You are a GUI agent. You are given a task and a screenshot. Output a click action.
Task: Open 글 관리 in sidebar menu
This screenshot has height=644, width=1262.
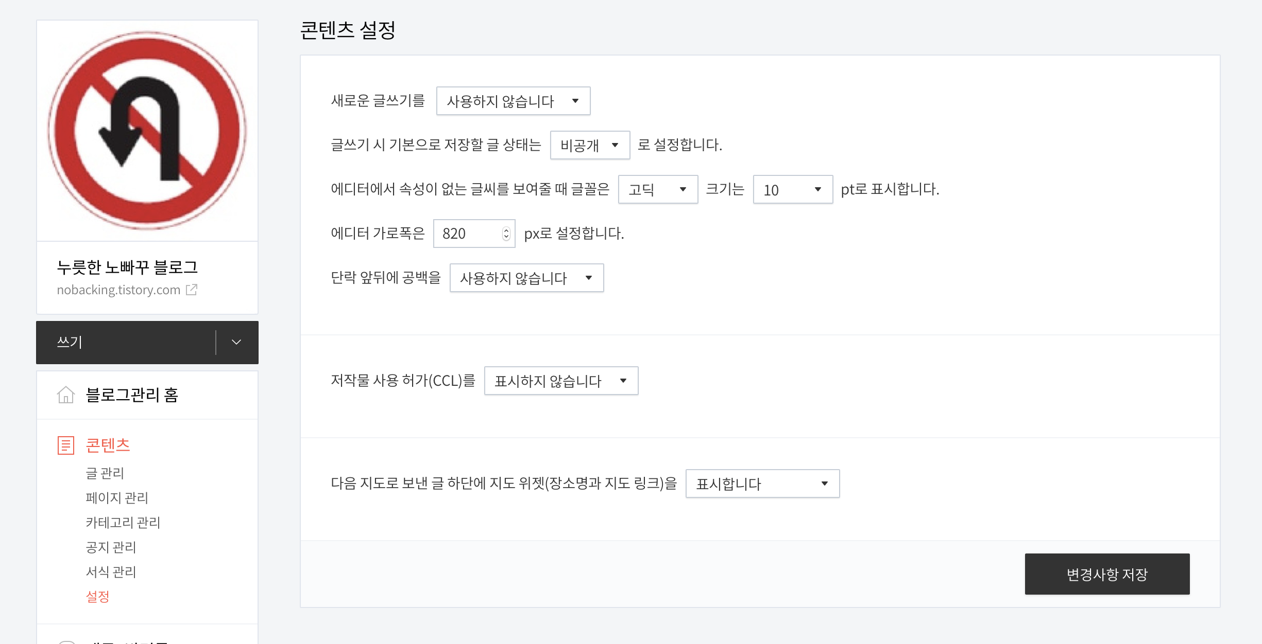tap(105, 473)
